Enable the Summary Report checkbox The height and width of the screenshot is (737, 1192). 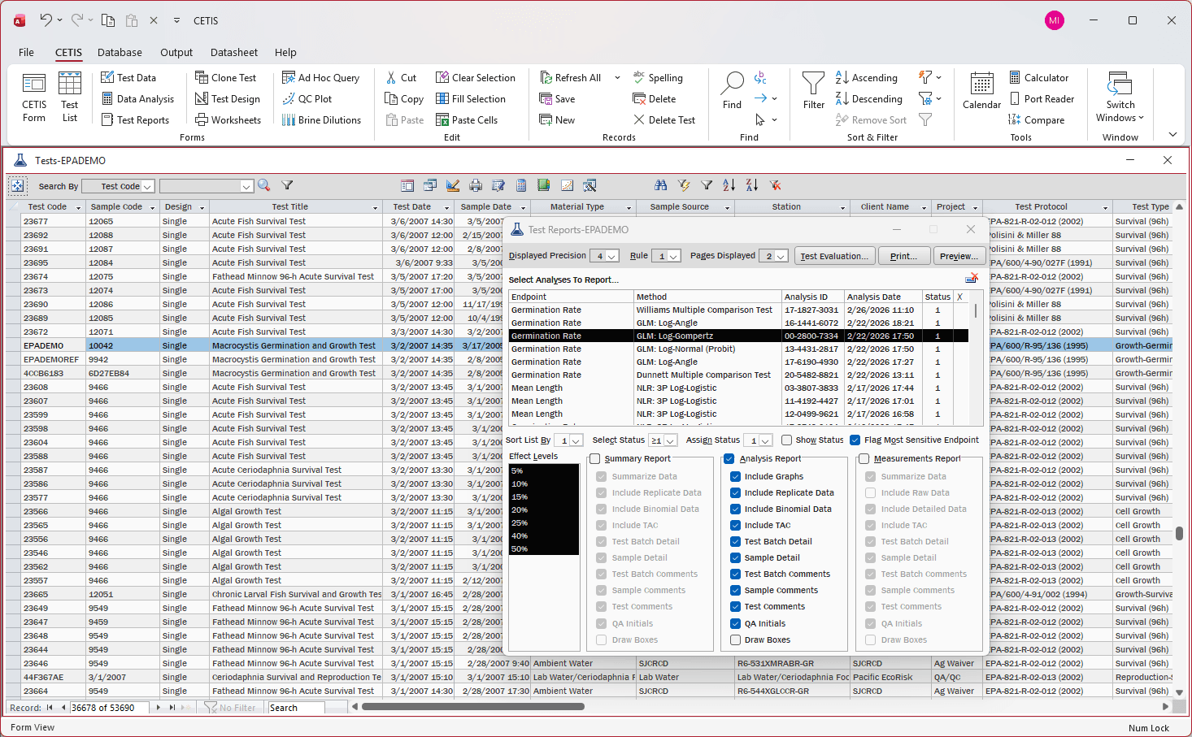coord(595,459)
